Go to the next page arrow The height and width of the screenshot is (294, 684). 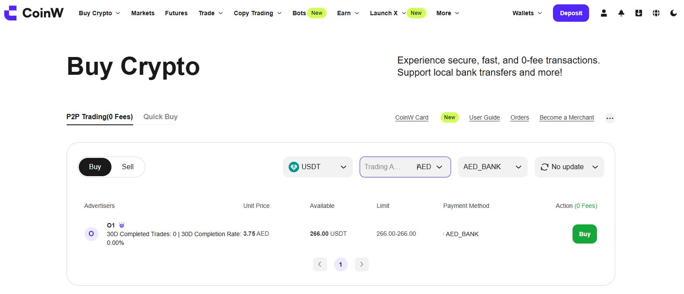pos(361,264)
